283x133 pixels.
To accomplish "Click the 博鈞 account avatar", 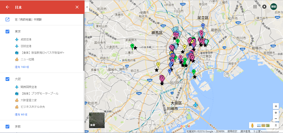I will 273,7.
